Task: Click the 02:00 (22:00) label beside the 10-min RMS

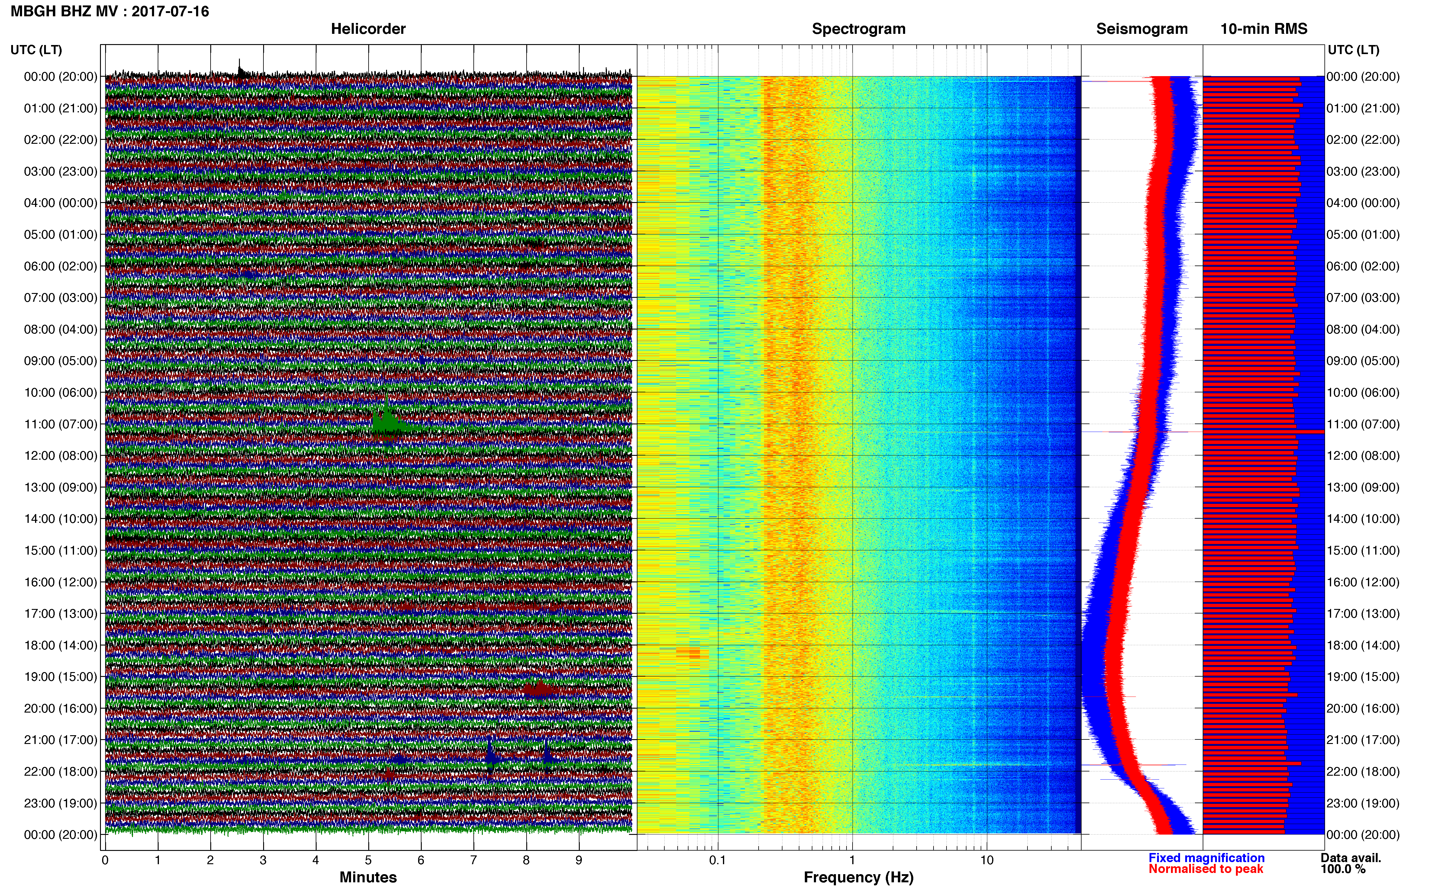Action: coord(1363,140)
